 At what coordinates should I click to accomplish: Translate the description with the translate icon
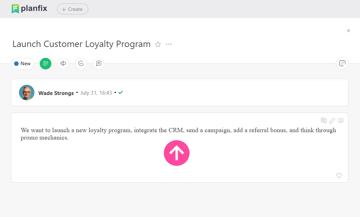[324, 121]
